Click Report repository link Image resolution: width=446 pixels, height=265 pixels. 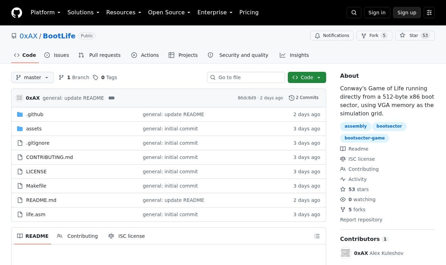(x=361, y=220)
